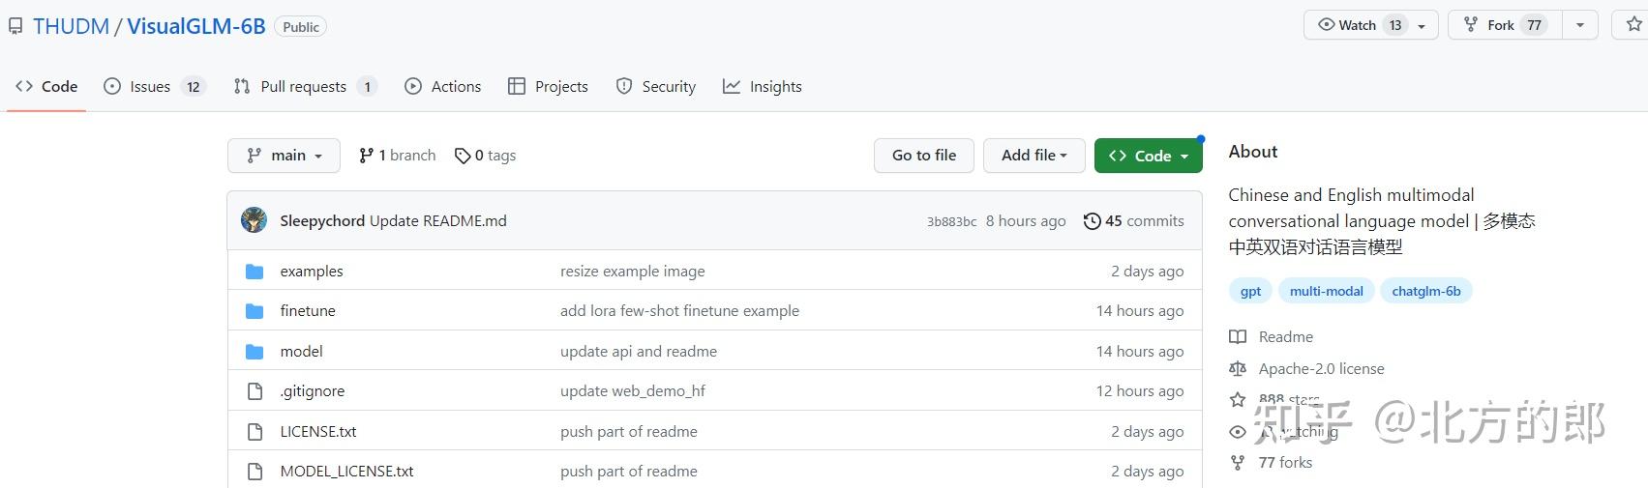Click the Apache-2.0 license scale icon
Viewport: 1648px width, 488px height.
[x=1238, y=369]
